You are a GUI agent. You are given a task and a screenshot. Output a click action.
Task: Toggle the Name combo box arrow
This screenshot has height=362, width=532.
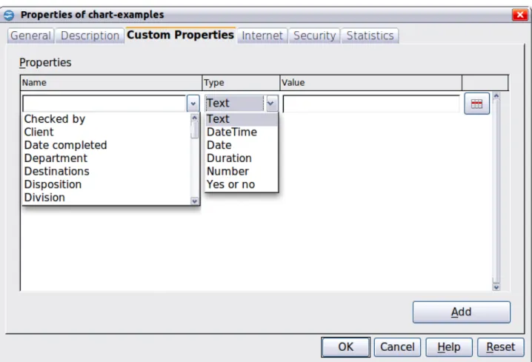point(193,104)
